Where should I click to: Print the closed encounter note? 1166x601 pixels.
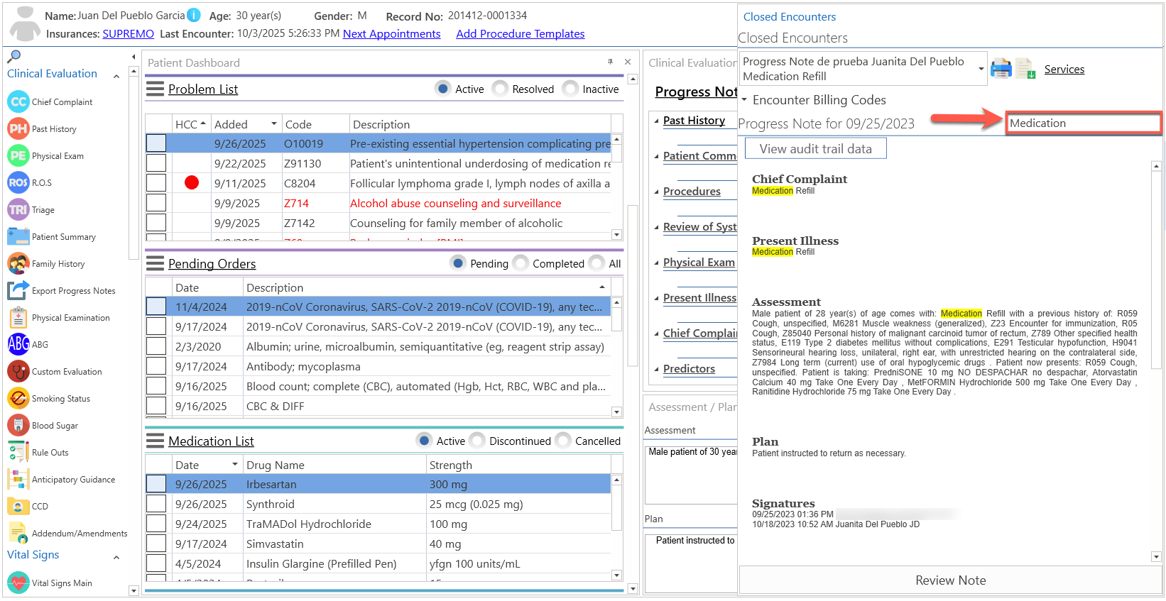(1001, 69)
